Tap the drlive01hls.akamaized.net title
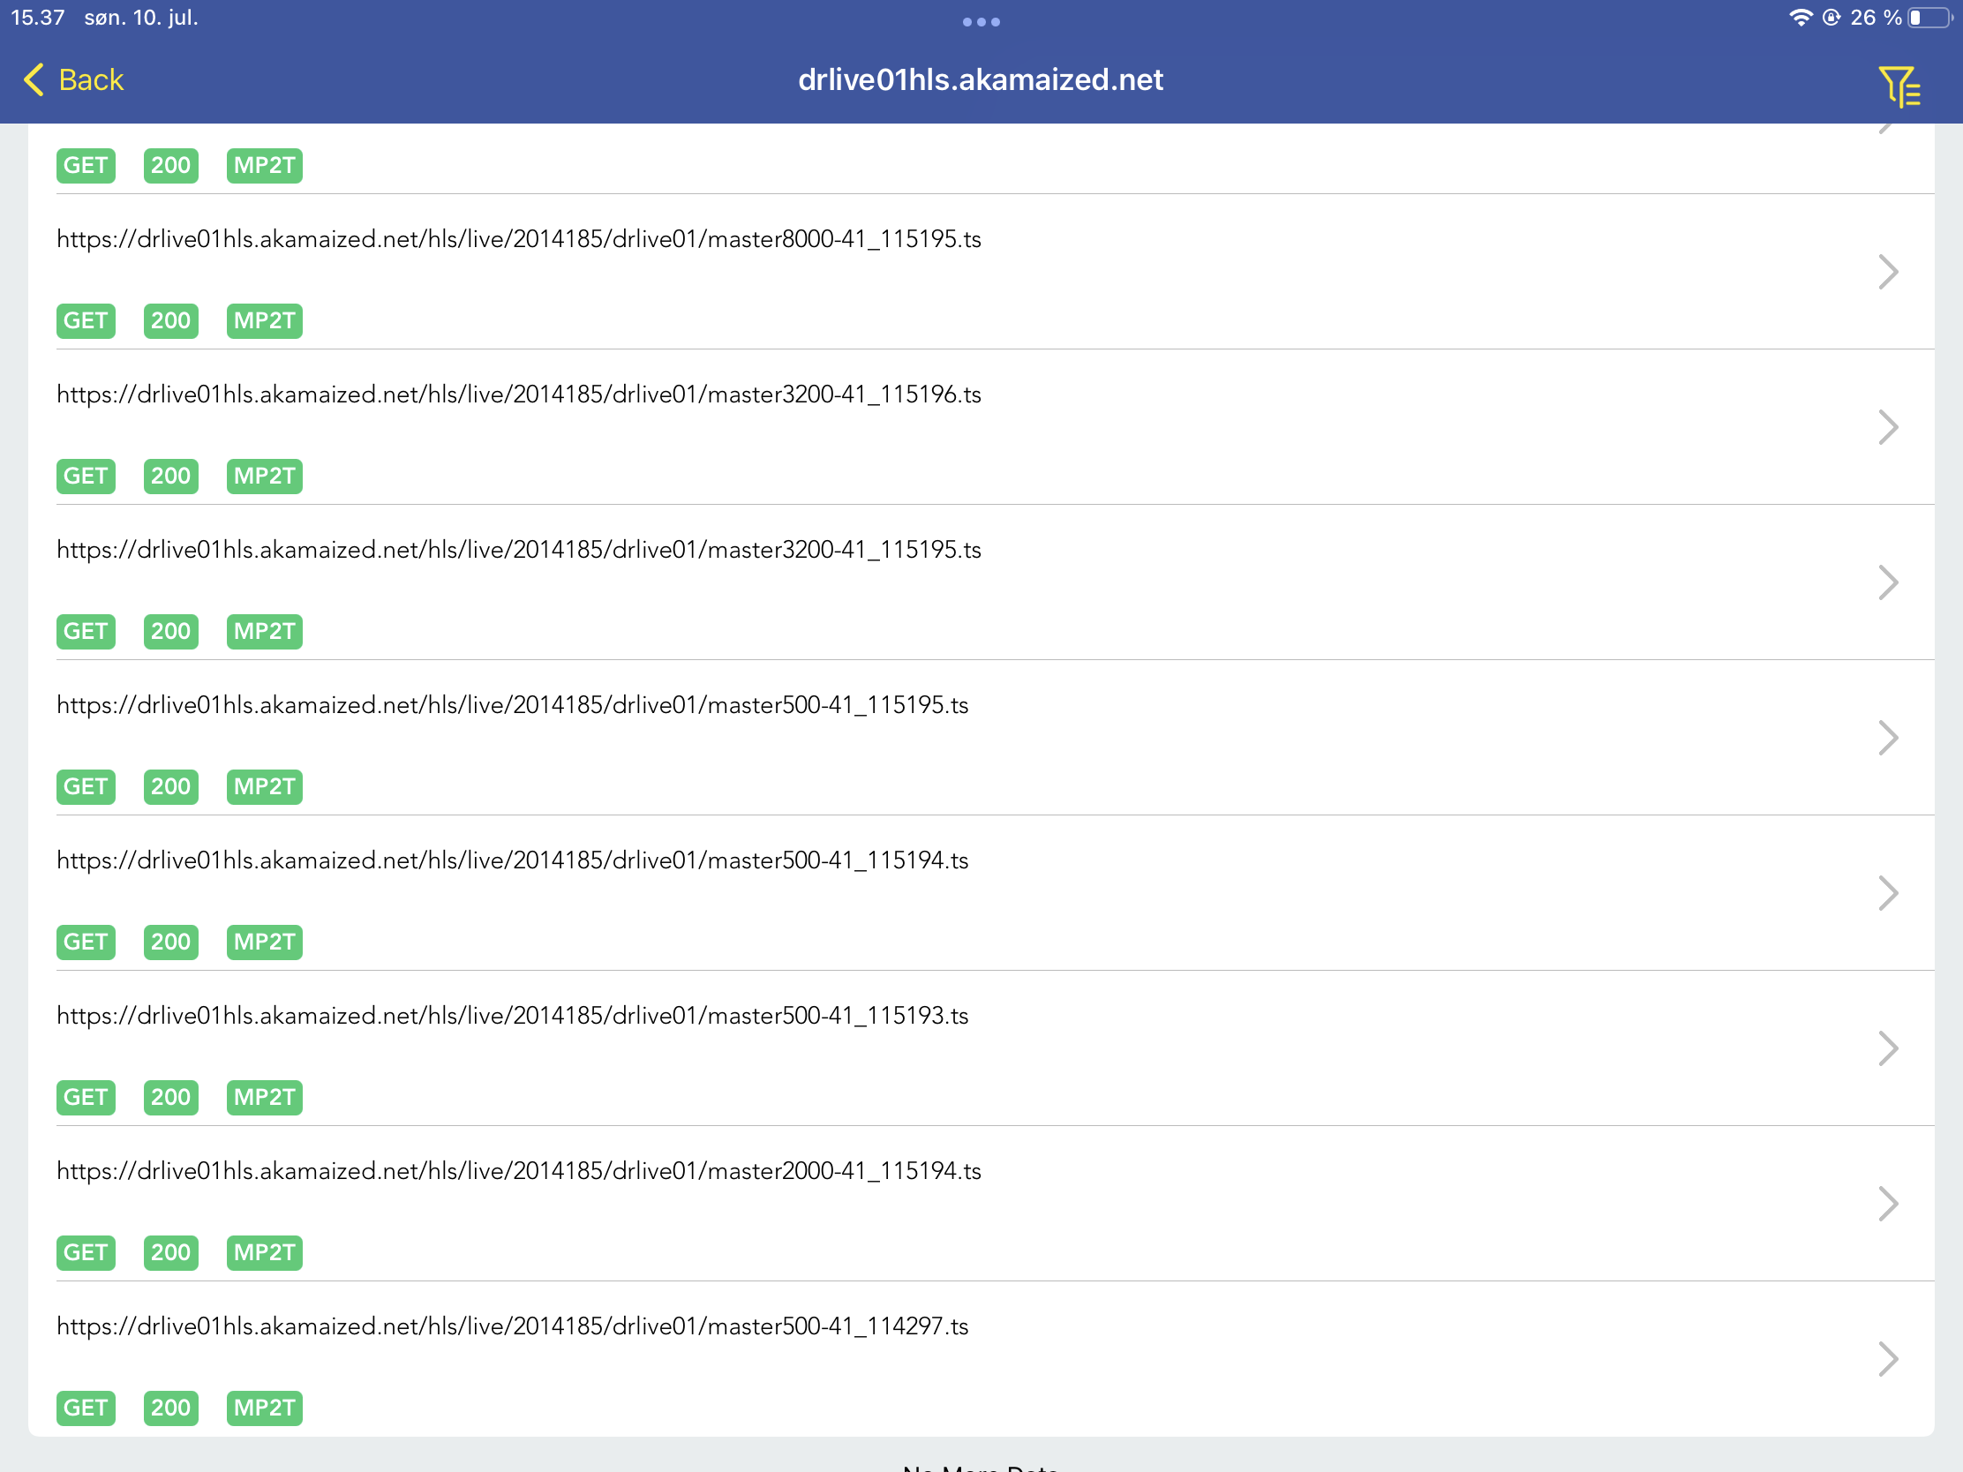The height and width of the screenshot is (1472, 1963). tap(981, 79)
